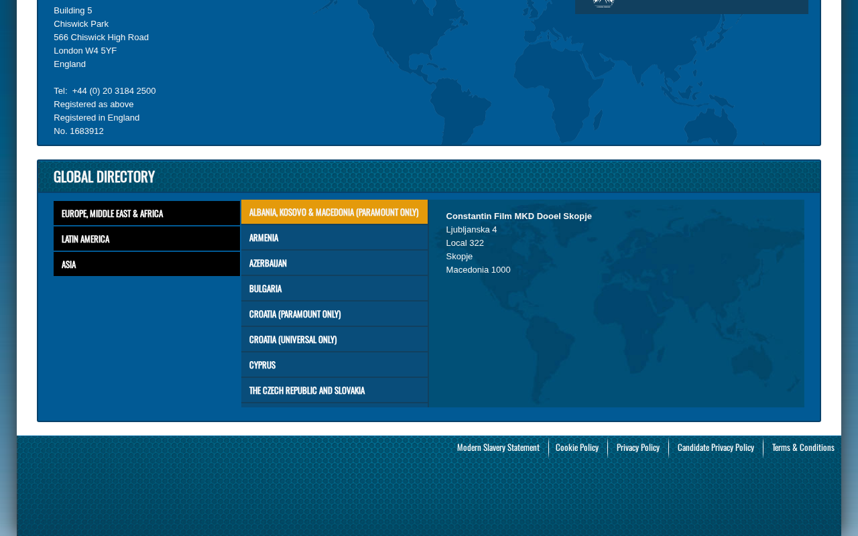Image resolution: width=858 pixels, height=536 pixels.
Task: Open the Latin America region tab
Action: tap(147, 239)
